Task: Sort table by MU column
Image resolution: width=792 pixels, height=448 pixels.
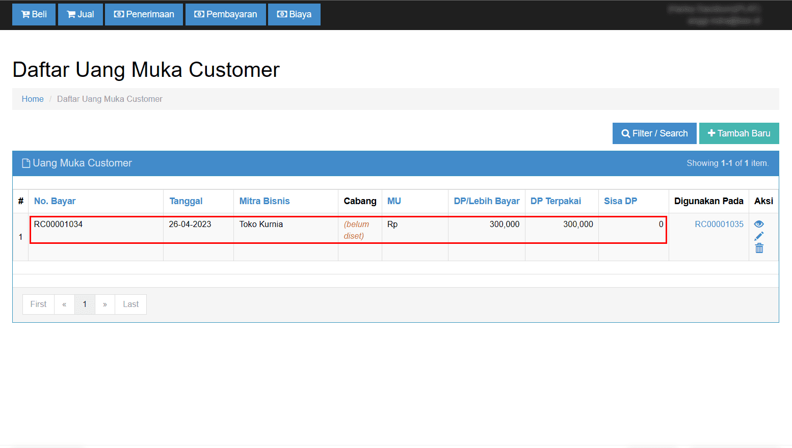Action: click(394, 201)
